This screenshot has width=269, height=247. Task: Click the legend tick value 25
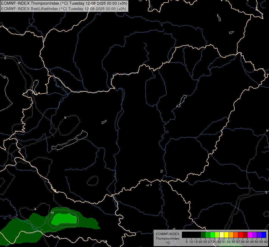click(205, 242)
